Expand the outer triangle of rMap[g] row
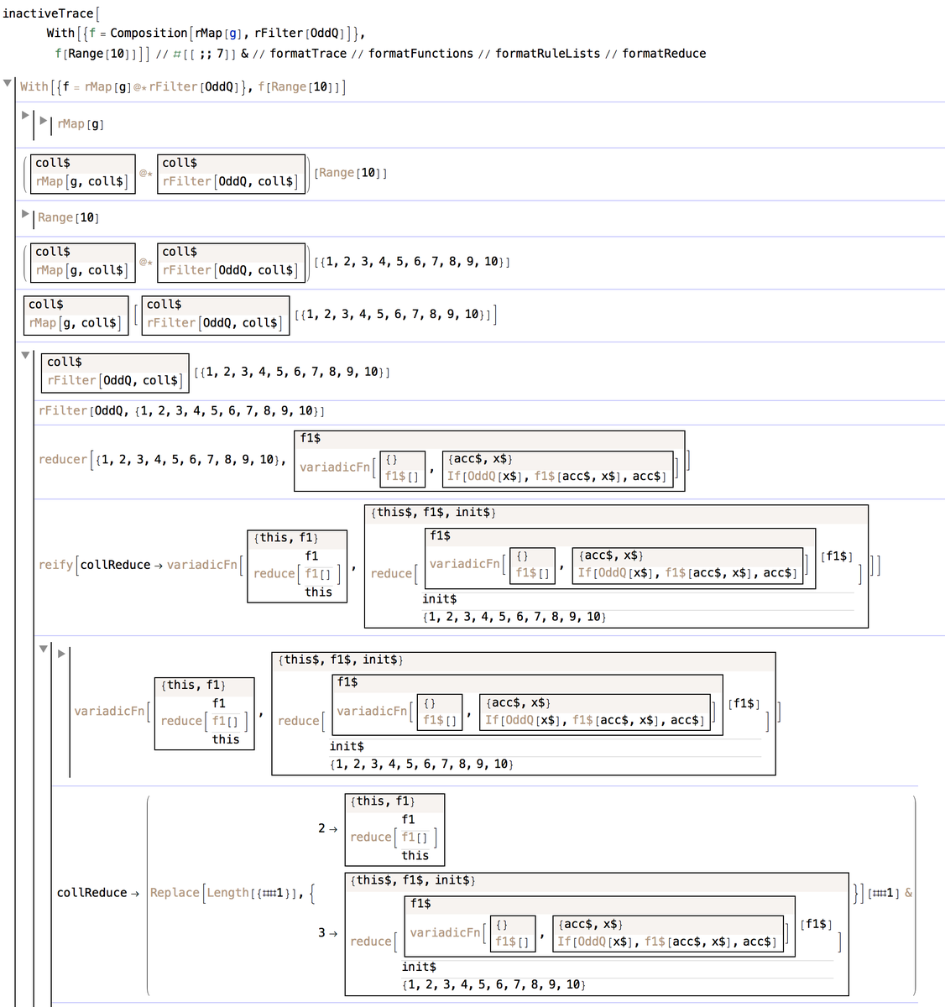This screenshot has height=1007, width=945. (25, 115)
